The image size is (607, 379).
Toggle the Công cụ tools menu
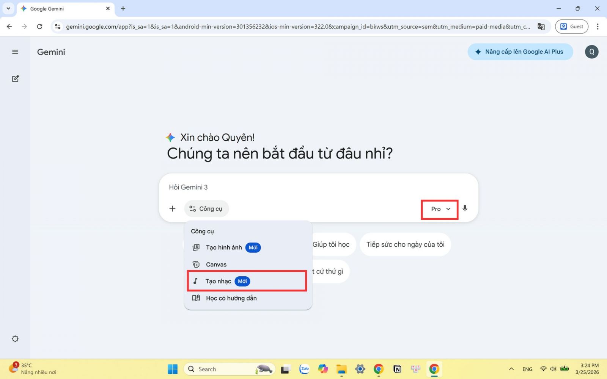[206, 209]
